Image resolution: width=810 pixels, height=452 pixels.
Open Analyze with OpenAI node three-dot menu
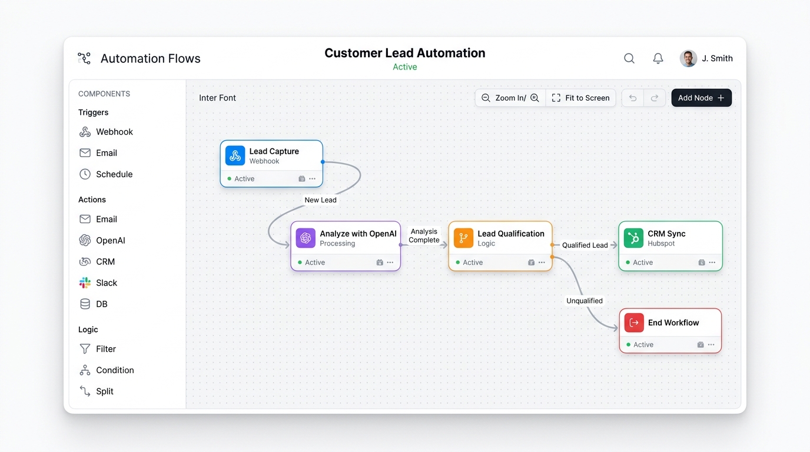coord(390,262)
